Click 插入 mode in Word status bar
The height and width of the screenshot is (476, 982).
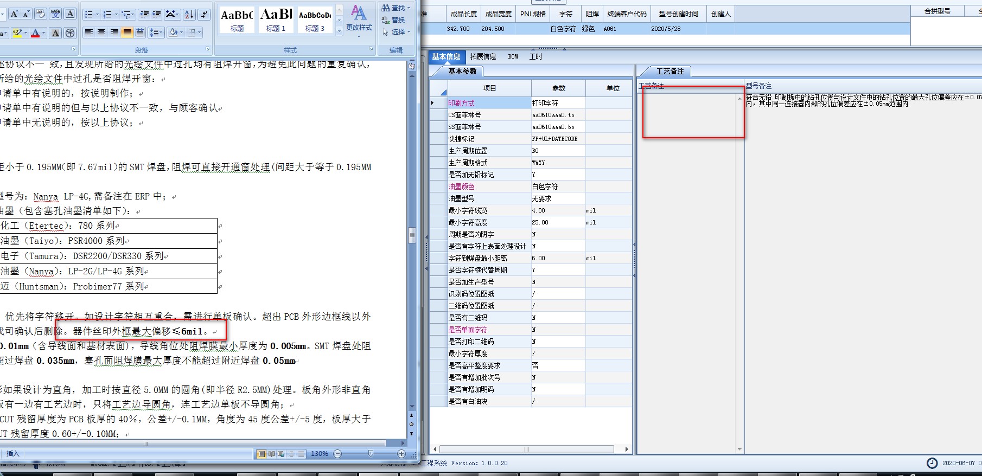point(12,454)
